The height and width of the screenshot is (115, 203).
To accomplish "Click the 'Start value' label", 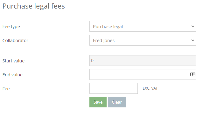I will pos(13,61).
